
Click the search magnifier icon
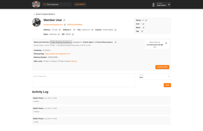pos(45,4)
